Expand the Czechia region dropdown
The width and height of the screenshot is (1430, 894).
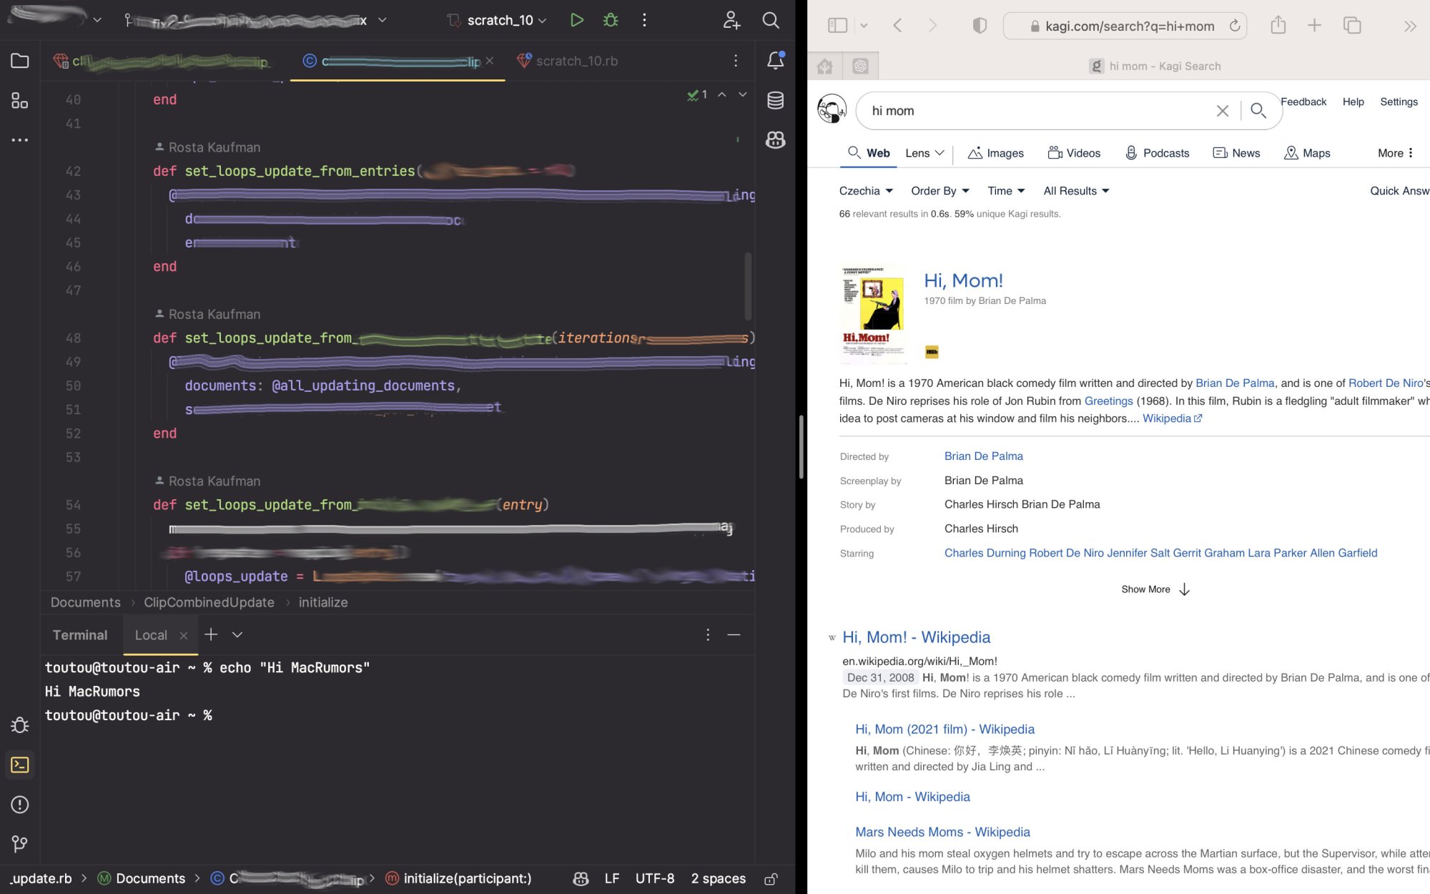click(x=866, y=191)
